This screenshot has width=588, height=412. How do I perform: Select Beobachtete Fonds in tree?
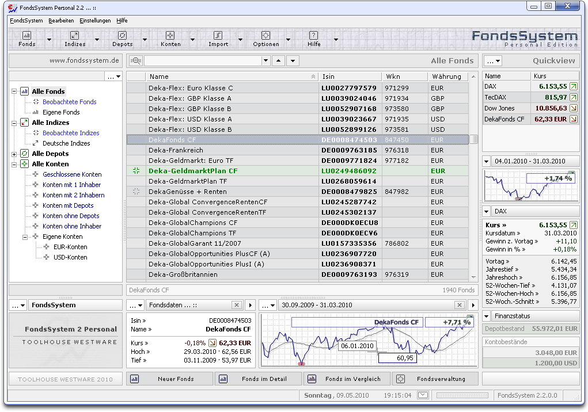pyautogui.click(x=69, y=102)
